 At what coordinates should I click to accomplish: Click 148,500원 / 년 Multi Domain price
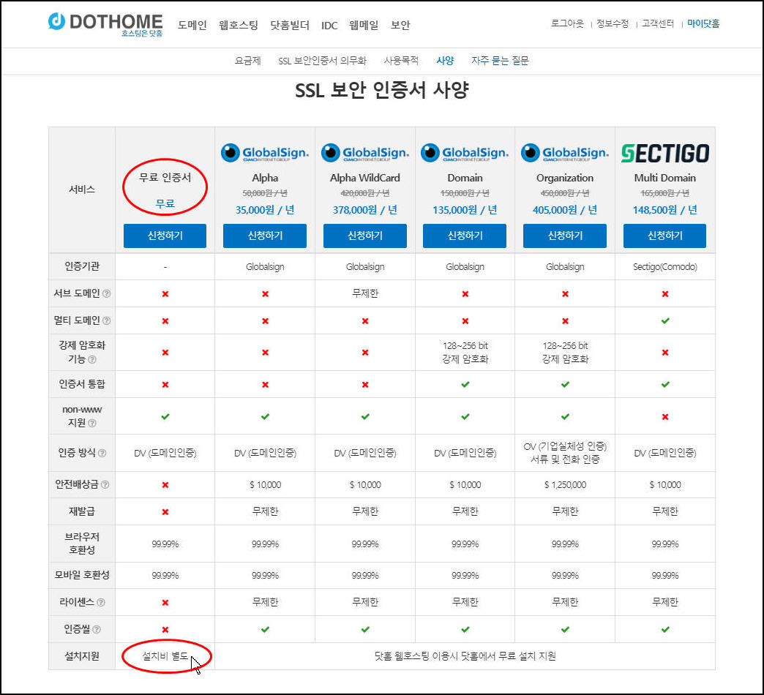click(x=664, y=210)
